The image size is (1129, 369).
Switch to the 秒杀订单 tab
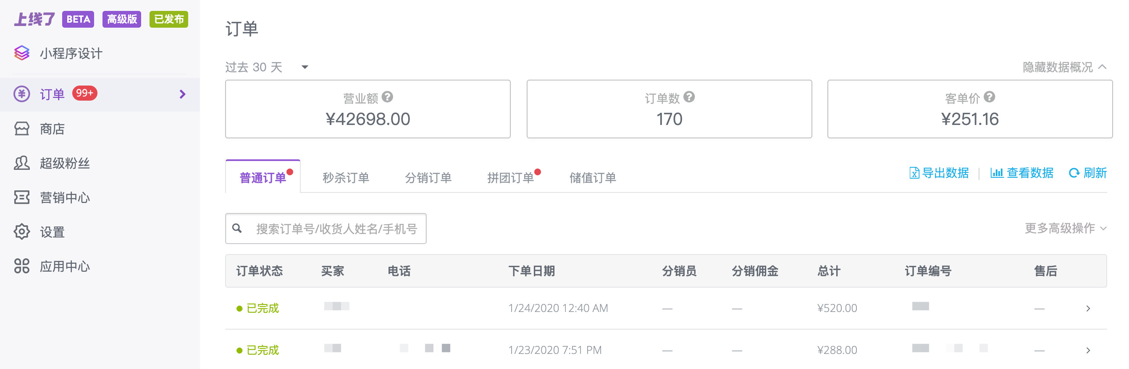[346, 177]
